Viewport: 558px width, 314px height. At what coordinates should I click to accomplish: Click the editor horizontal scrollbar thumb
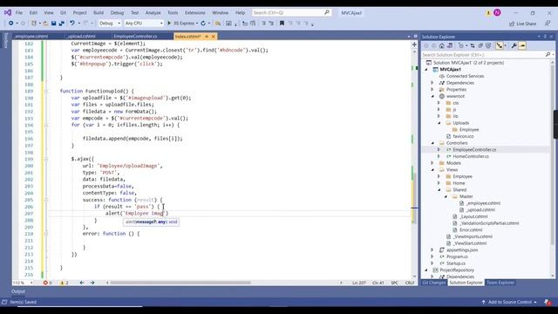[x=180, y=283]
